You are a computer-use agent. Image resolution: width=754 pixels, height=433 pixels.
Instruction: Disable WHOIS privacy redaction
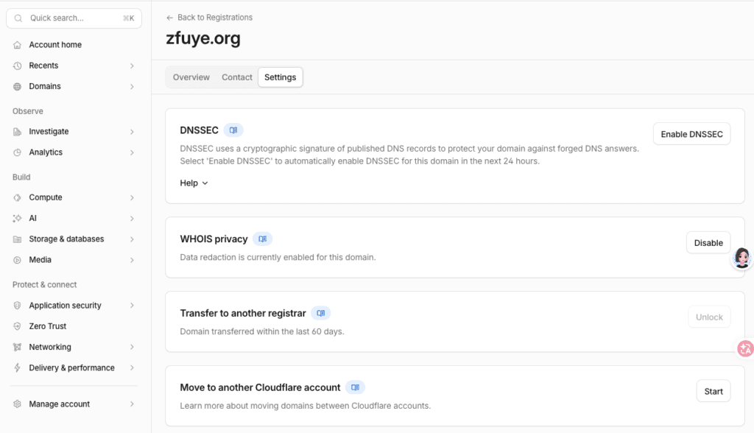(x=708, y=243)
